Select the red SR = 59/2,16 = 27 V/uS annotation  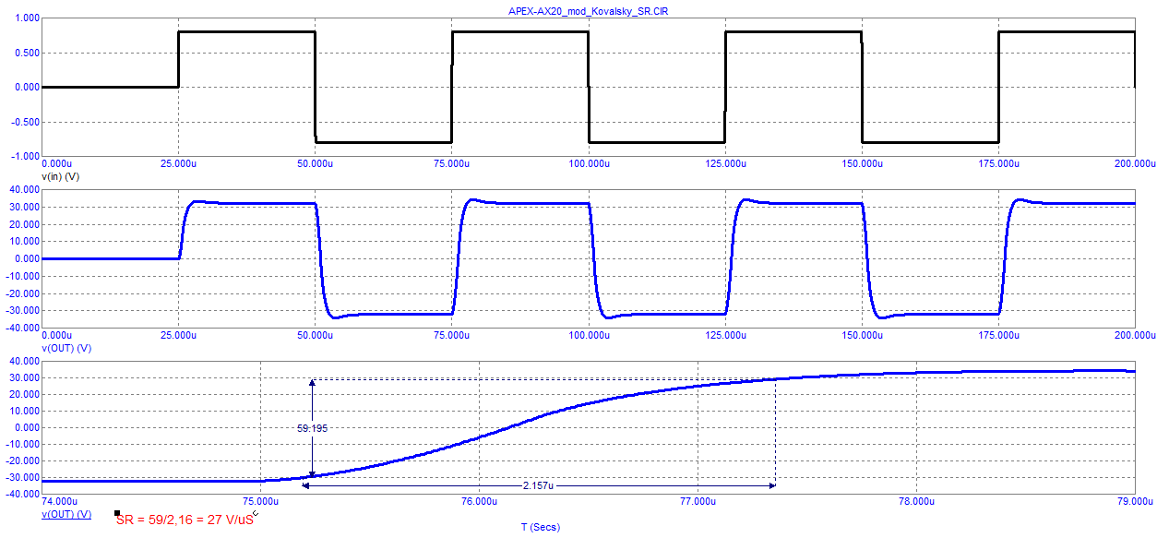pyautogui.click(x=185, y=520)
